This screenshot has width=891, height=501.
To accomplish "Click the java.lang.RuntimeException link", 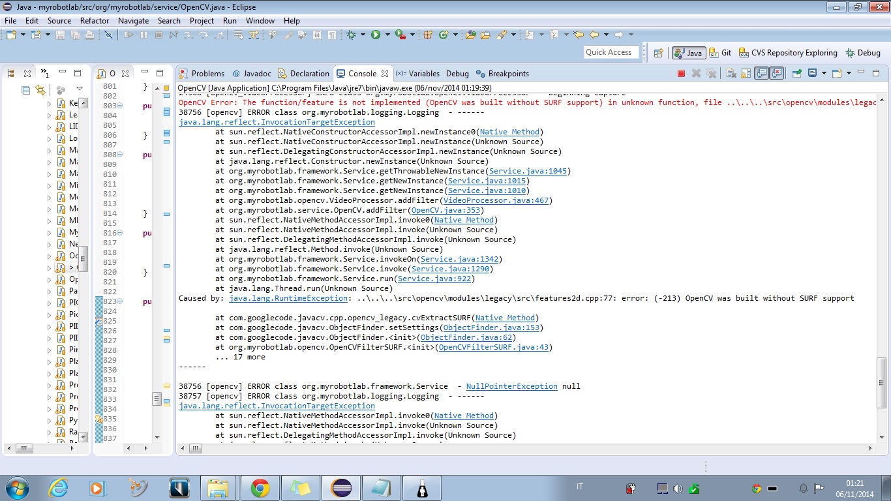I will [x=288, y=298].
